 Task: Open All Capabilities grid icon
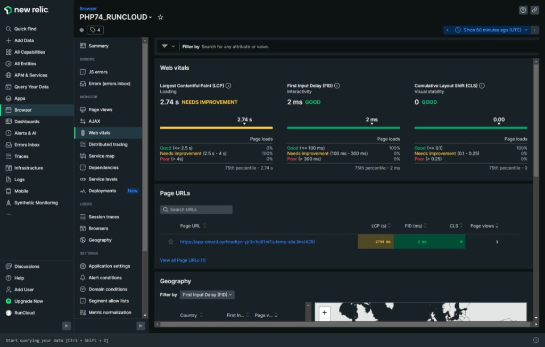[9, 52]
